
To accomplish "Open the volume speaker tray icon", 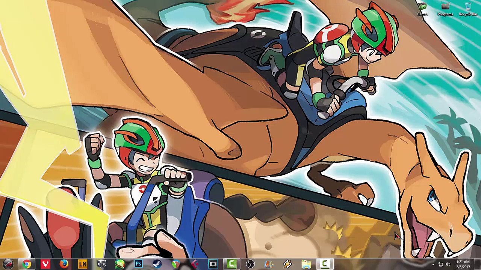I will (x=448, y=265).
